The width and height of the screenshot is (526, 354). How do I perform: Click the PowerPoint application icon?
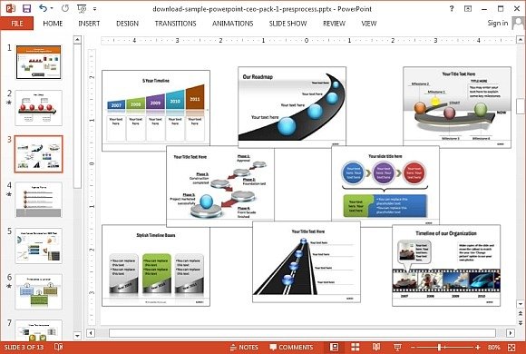(10, 8)
